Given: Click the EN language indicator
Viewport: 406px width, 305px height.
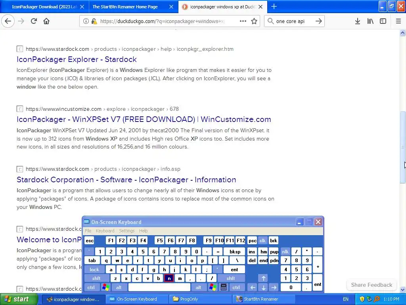Looking at the screenshot, I should point(346,299).
